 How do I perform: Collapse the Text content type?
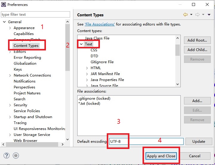(x=81, y=44)
